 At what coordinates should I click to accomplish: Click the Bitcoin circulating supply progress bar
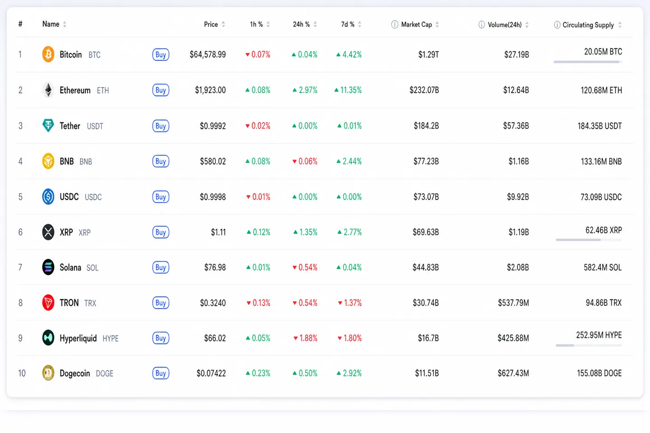[x=588, y=62]
